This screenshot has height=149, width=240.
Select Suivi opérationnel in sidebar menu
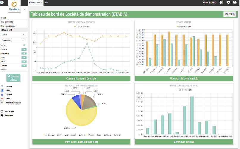(x=7, y=22)
